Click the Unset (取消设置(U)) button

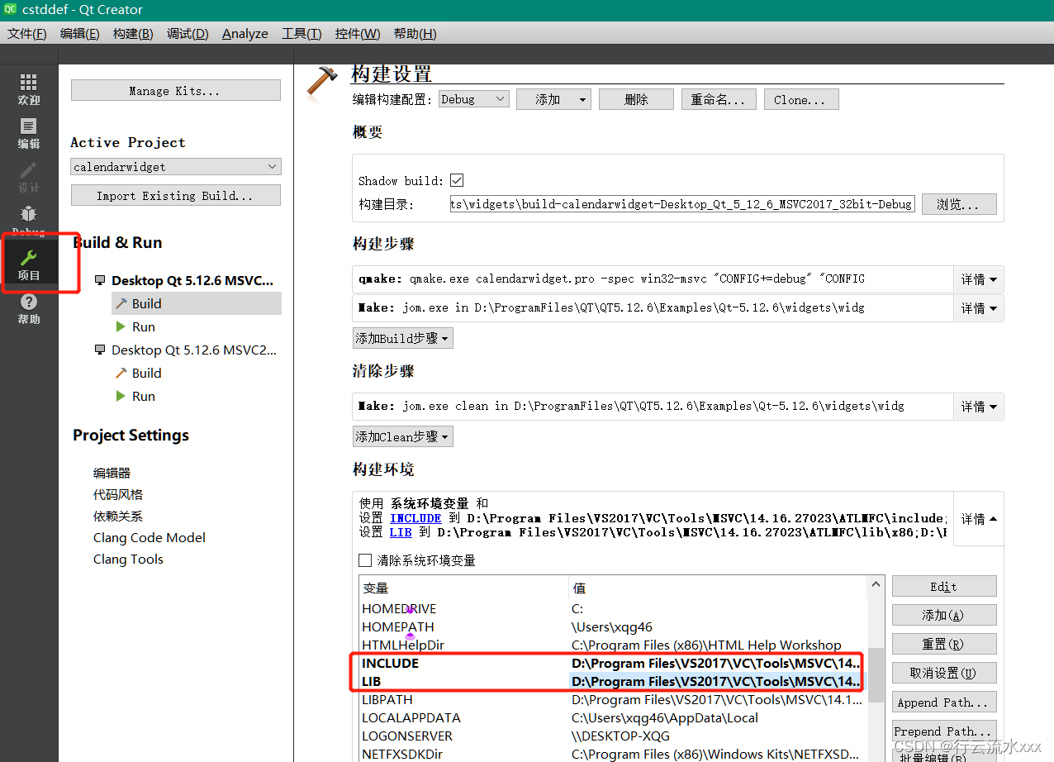[x=944, y=674]
